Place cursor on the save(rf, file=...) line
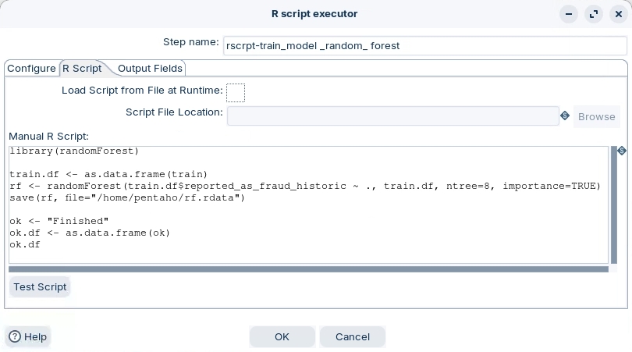Image resolution: width=632 pixels, height=352 pixels. coord(127,197)
